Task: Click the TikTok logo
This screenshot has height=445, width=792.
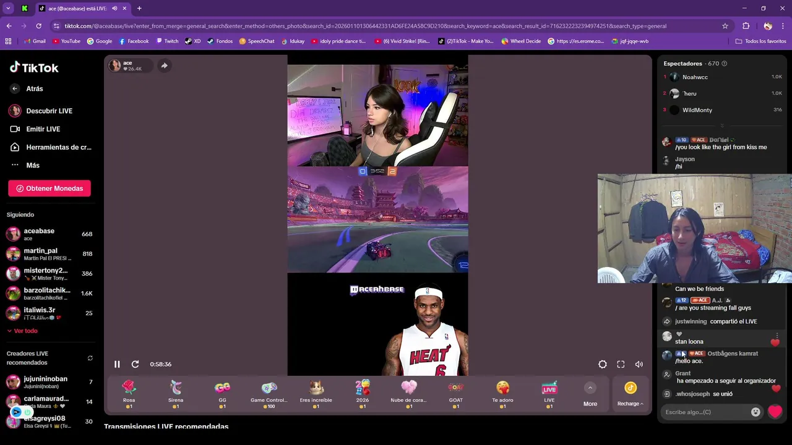Action: pyautogui.click(x=34, y=67)
